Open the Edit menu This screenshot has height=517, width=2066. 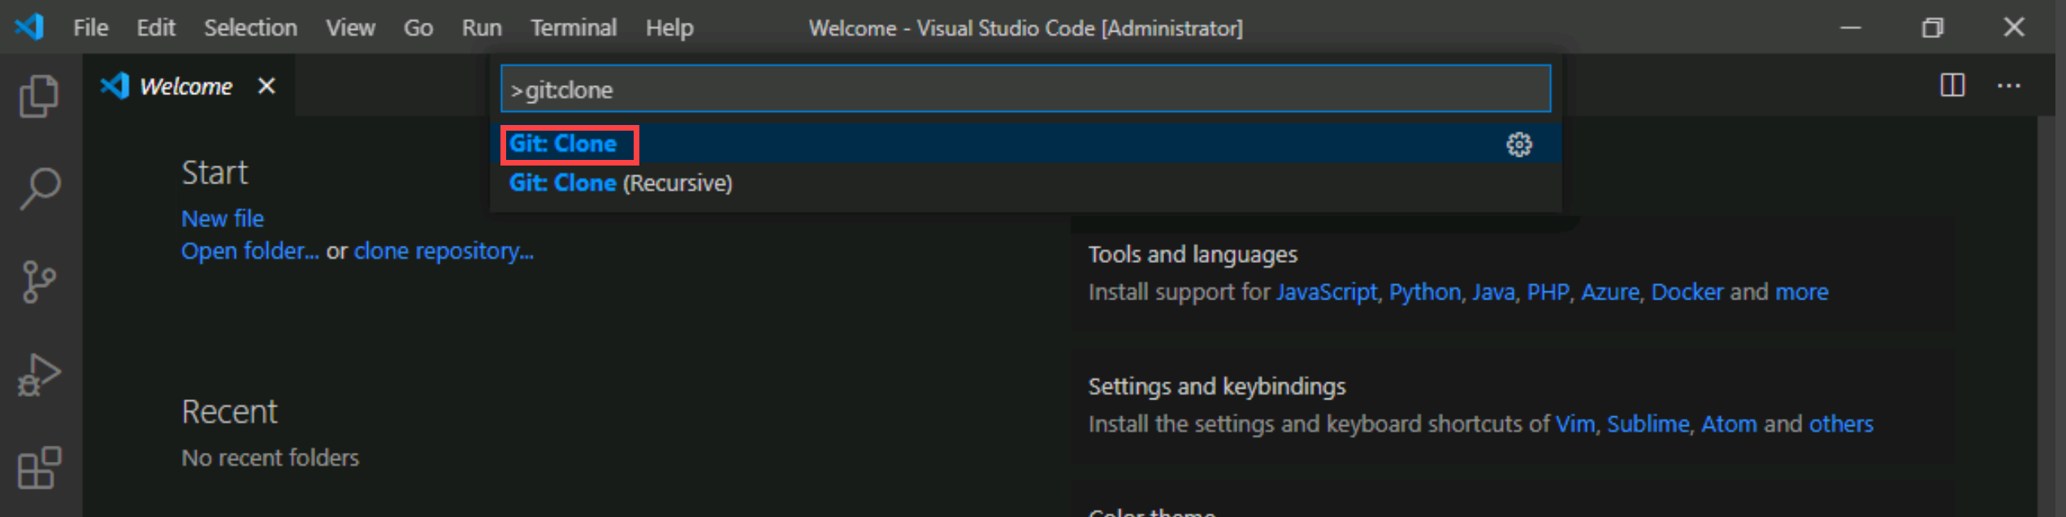155,28
